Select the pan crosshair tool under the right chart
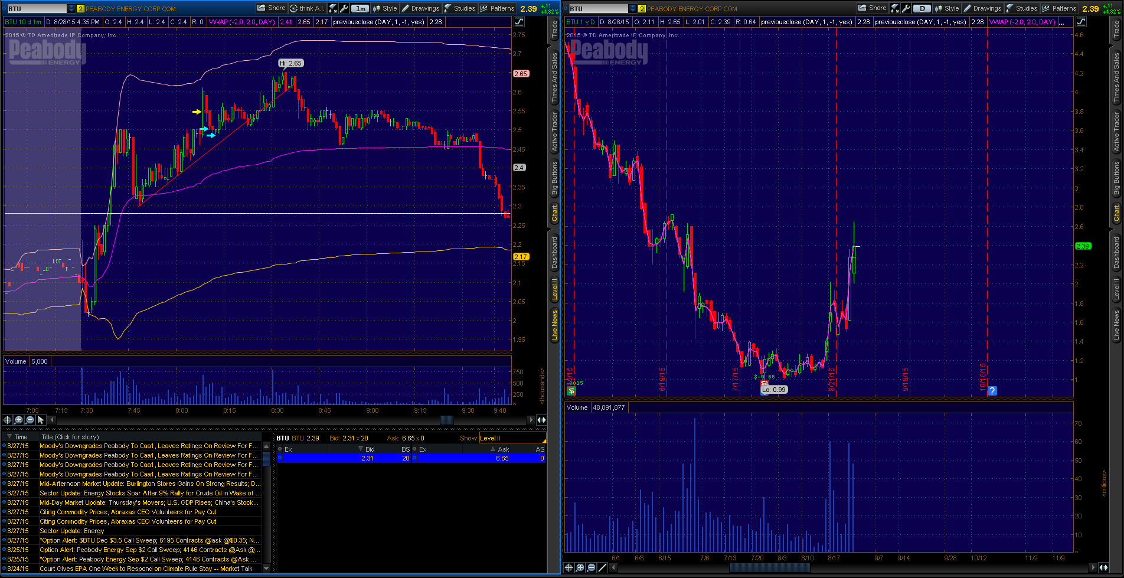Screen dimensions: 1124x578 (x=569, y=567)
